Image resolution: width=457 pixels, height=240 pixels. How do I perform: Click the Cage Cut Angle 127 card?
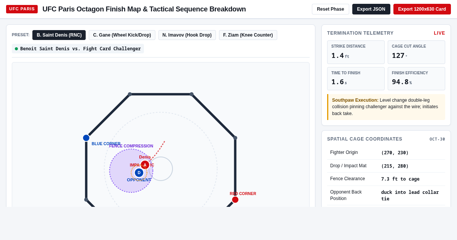[416, 52]
